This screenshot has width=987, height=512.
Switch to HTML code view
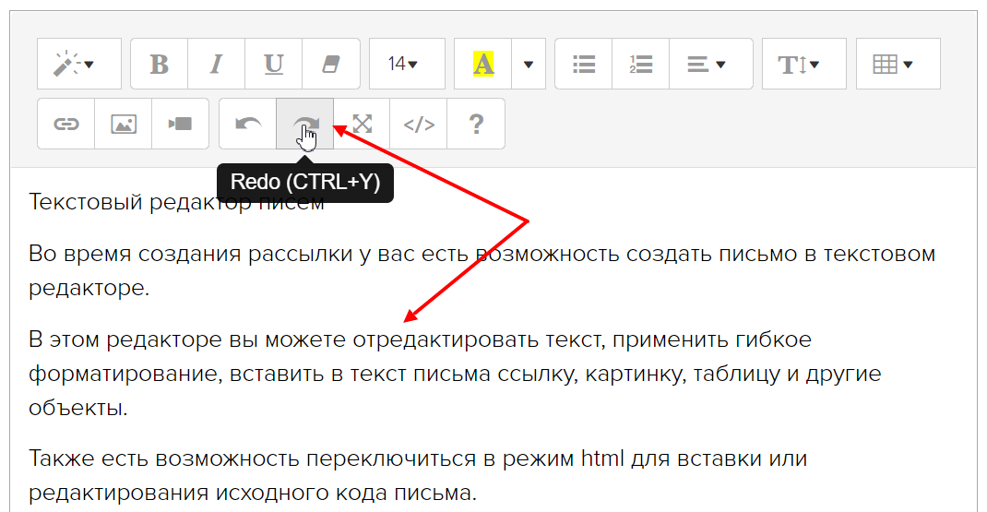click(419, 124)
